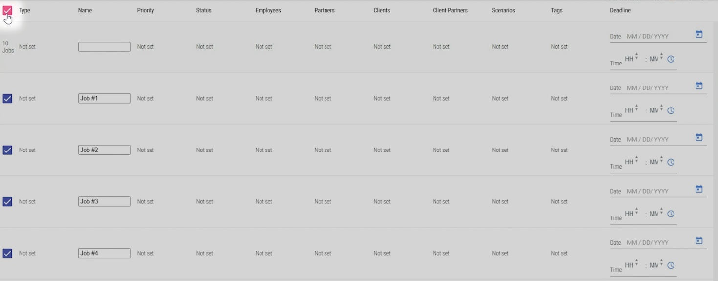The width and height of the screenshot is (718, 281).
Task: Click the Tags 'Not set' value for Job #1
Action: pos(559,99)
